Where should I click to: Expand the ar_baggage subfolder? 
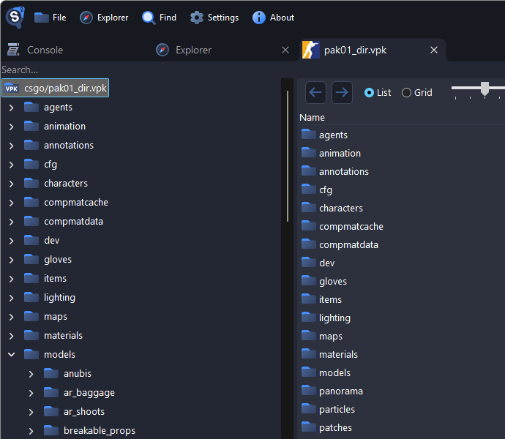pos(31,393)
